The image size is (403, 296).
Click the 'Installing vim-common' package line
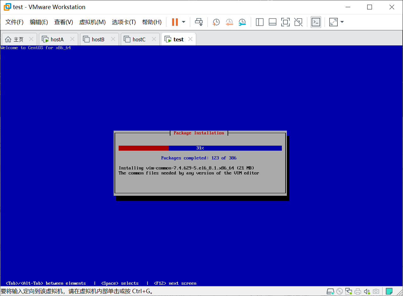coord(186,168)
